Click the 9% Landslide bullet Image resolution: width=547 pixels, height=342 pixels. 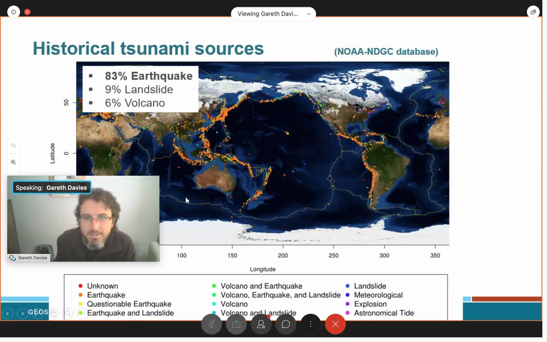pos(139,89)
